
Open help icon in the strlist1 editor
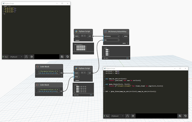coord(133,116)
